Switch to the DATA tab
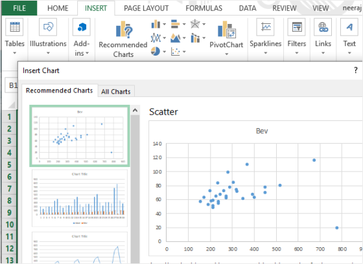Image resolution: width=363 pixels, height=264 pixels. point(248,8)
